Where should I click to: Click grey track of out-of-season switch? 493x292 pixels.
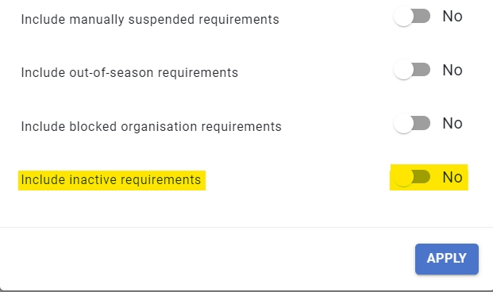tap(422, 70)
